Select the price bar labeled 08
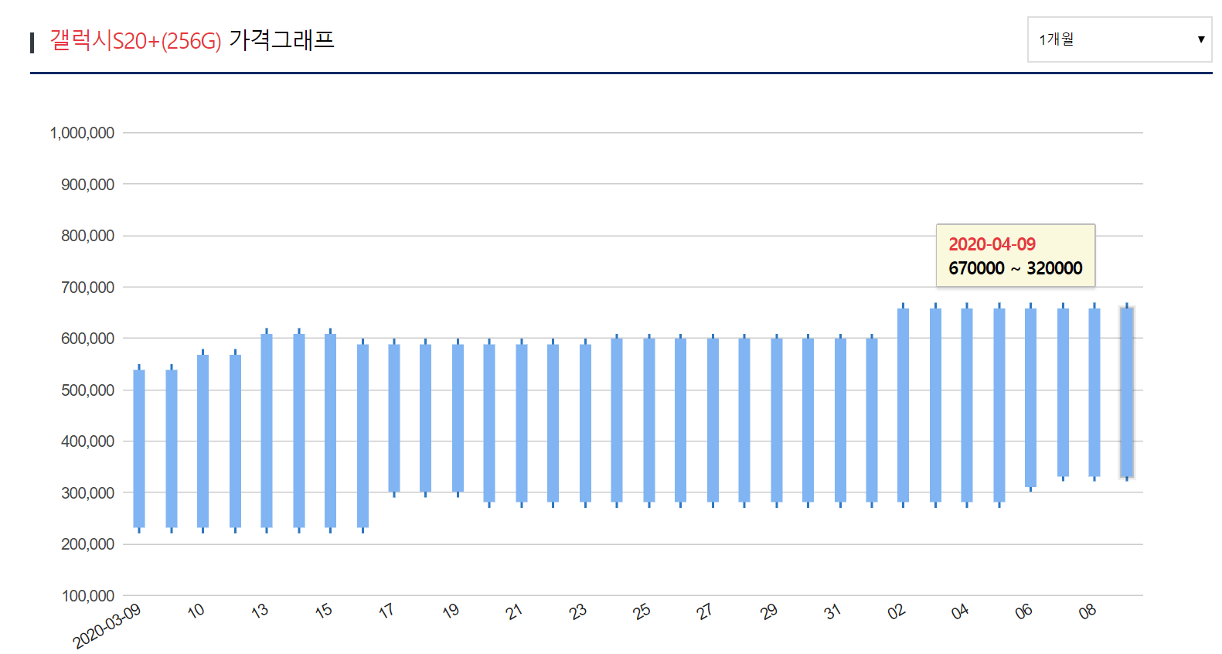This screenshot has width=1222, height=654. point(1094,392)
